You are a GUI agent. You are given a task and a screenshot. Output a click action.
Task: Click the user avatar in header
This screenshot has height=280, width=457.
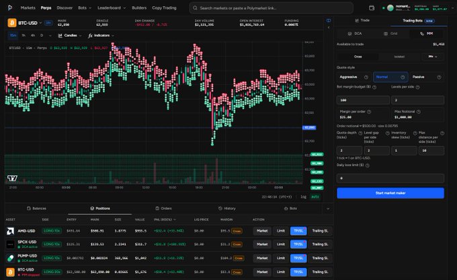(x=390, y=8)
